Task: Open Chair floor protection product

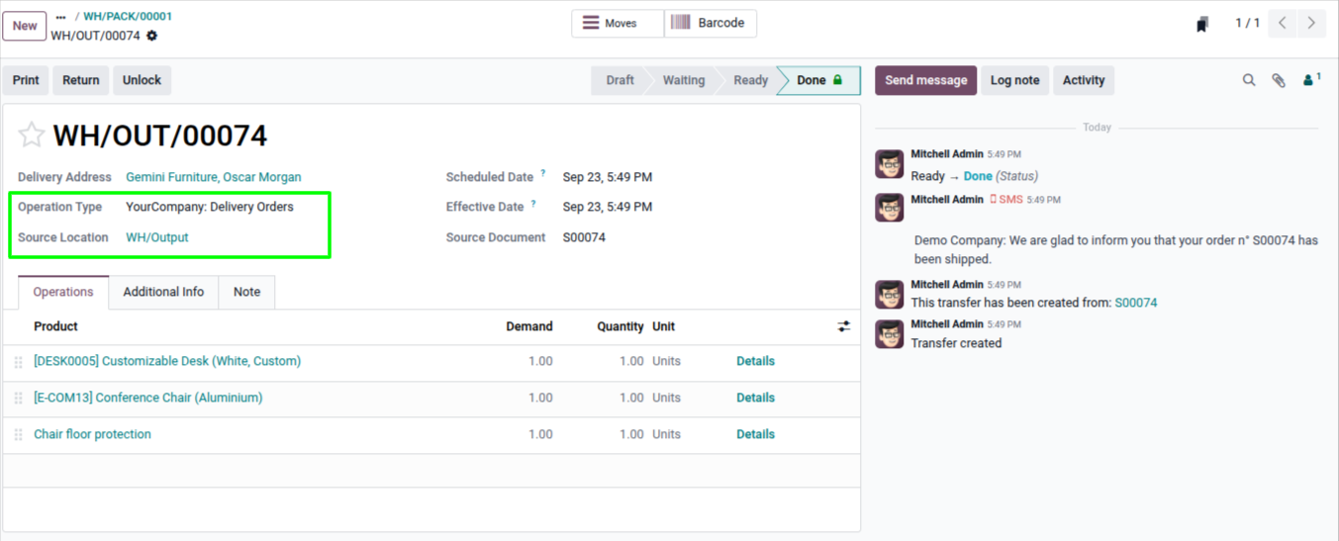Action: coord(92,434)
